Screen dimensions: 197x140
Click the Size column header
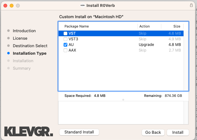pyautogui.click(x=177, y=26)
